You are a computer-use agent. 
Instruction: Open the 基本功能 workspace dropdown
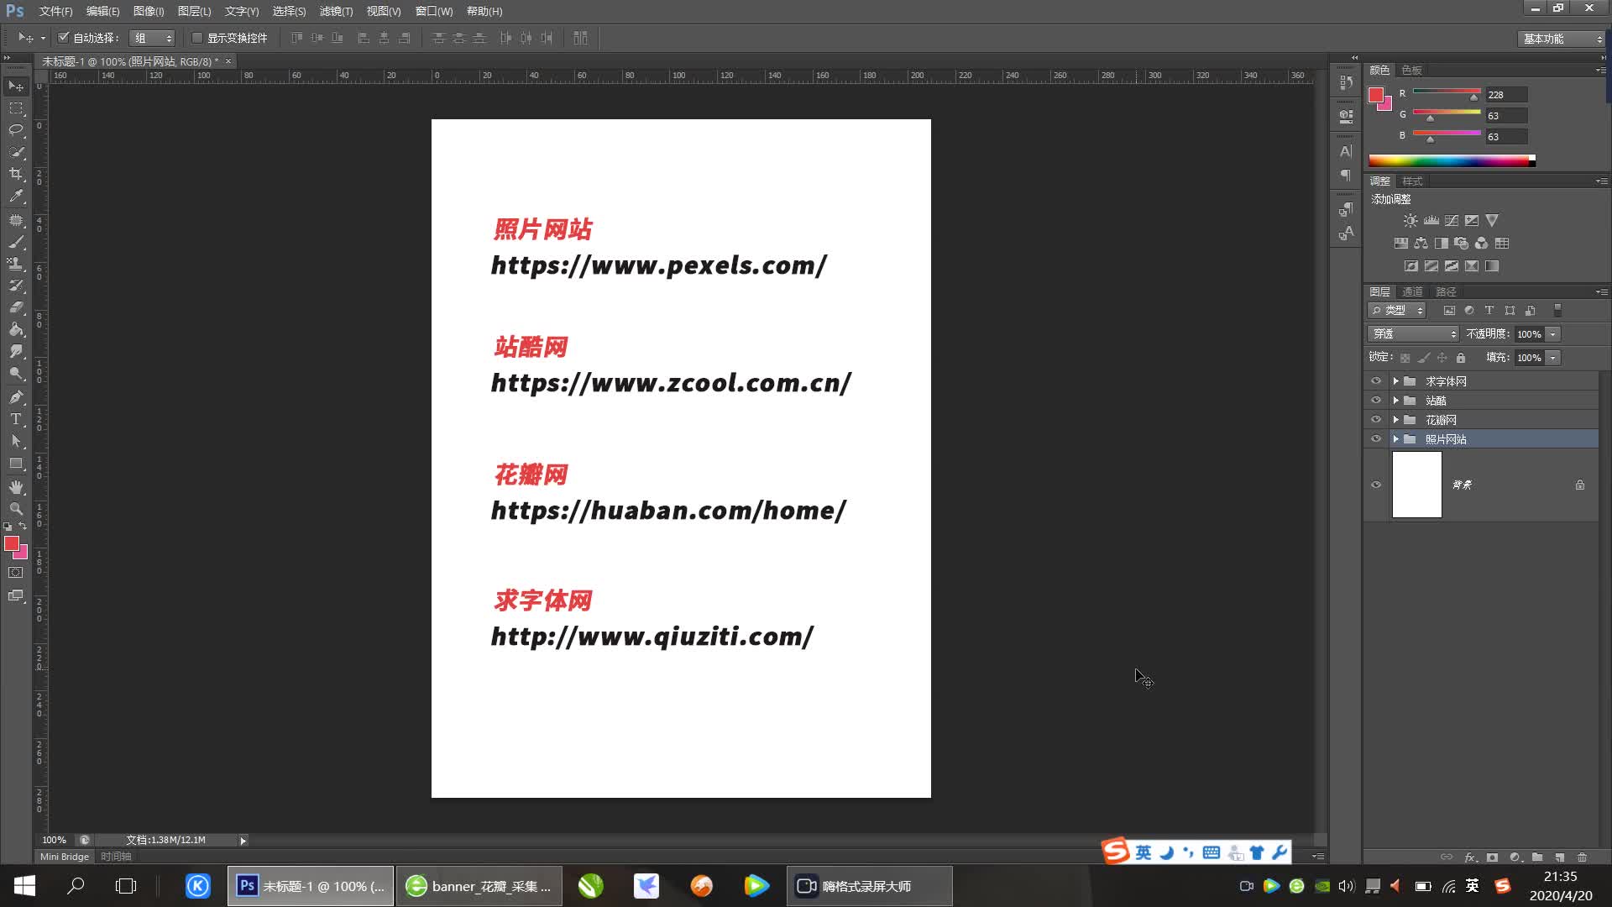[x=1562, y=39]
